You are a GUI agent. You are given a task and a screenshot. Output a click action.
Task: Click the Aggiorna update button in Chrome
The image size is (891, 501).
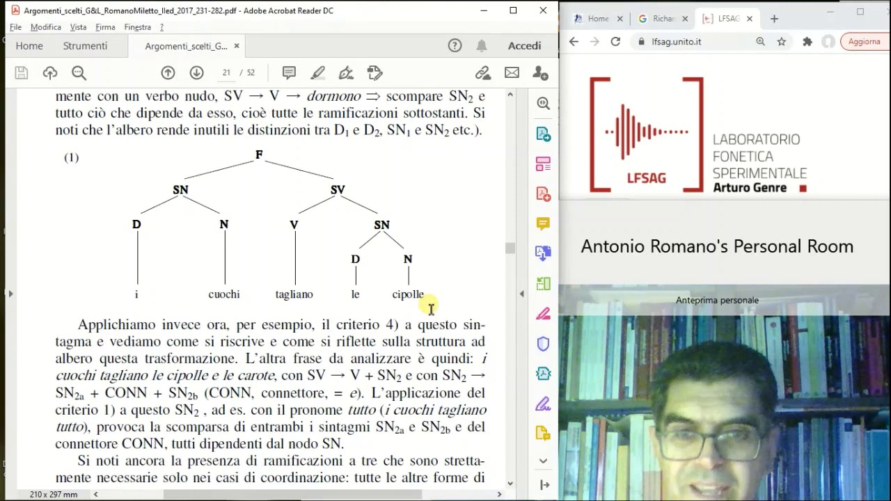[x=865, y=42]
